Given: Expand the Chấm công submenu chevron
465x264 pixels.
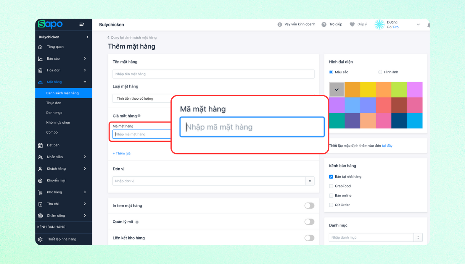Looking at the screenshot, I should [x=85, y=216].
